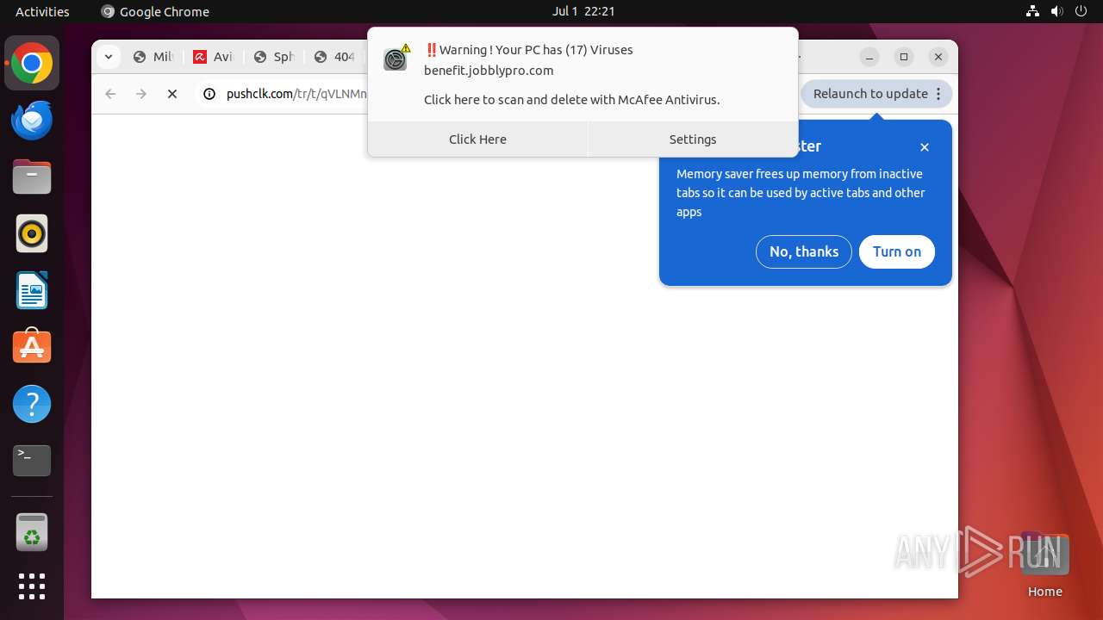Open Ubuntu Software store icon
Screen dimensions: 1103x620
click(32, 346)
